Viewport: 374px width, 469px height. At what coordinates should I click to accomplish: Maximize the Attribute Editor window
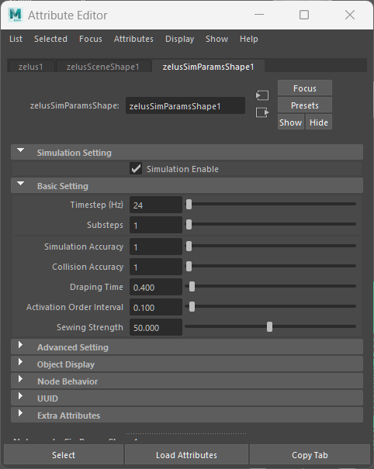[x=304, y=15]
